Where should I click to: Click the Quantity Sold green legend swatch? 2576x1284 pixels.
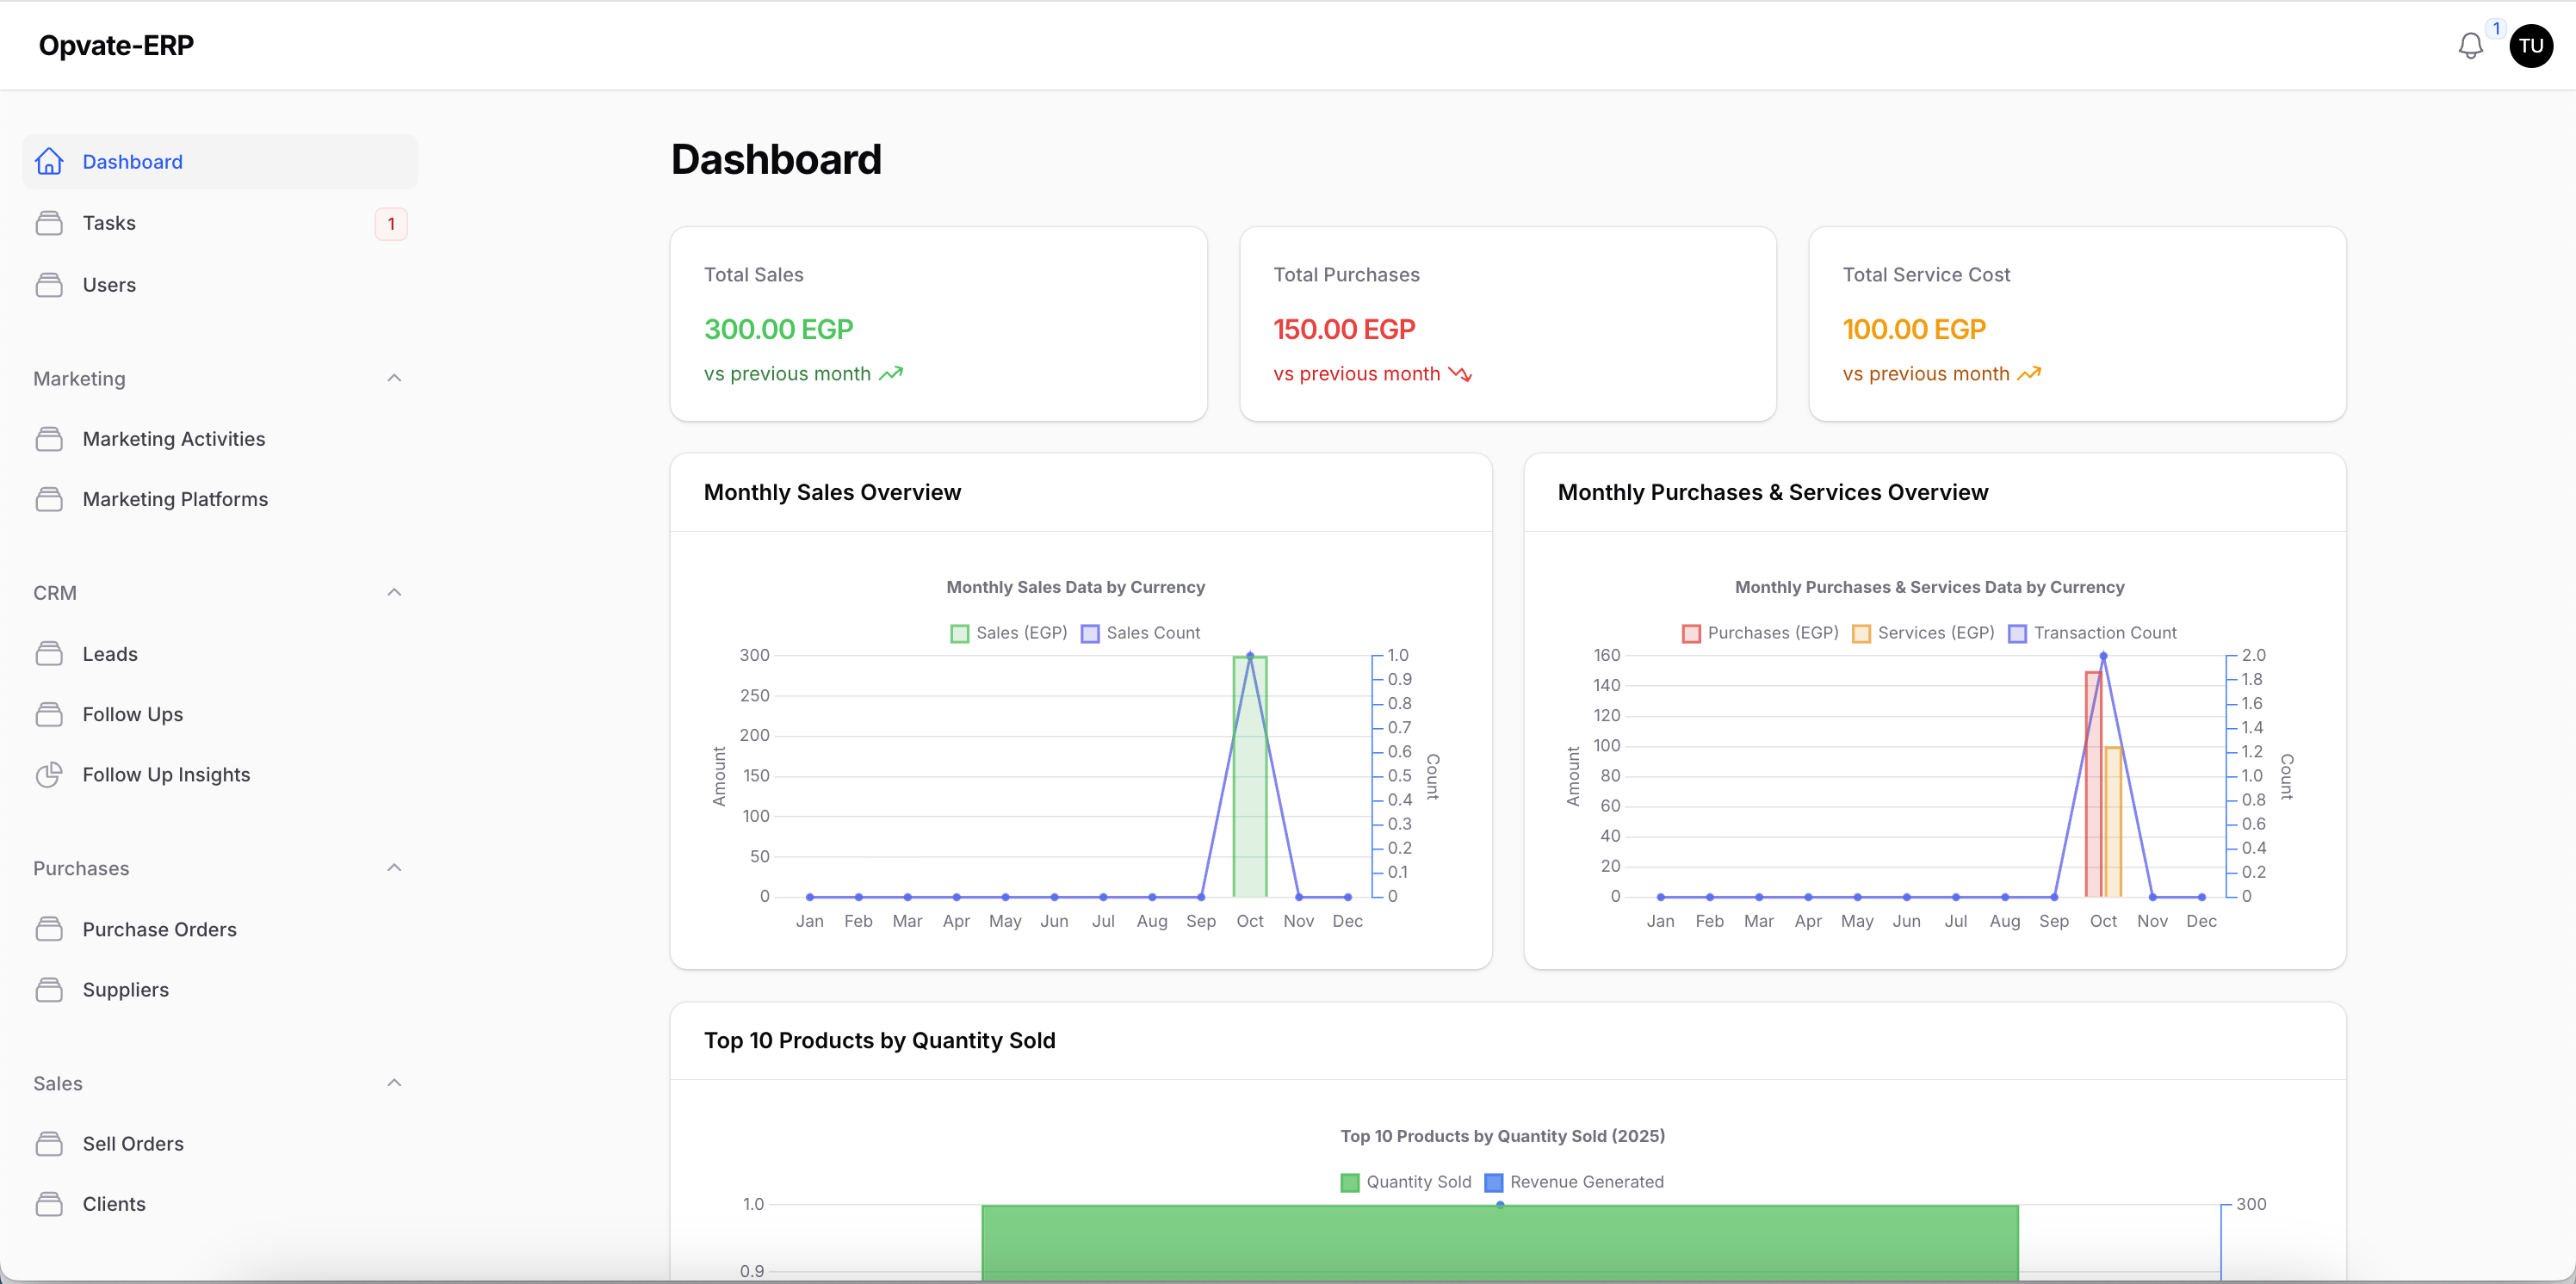pyautogui.click(x=1349, y=1182)
